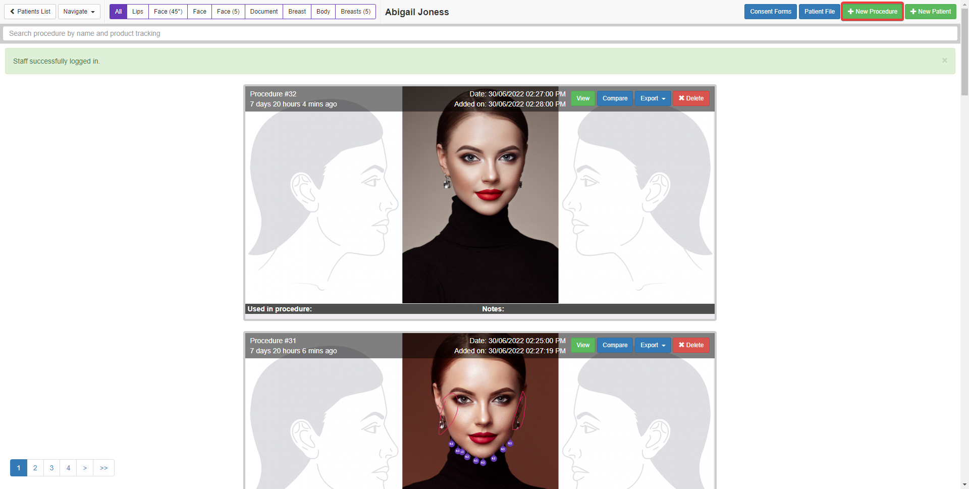Open the Patient File
This screenshot has width=969, height=489.
[x=819, y=12]
